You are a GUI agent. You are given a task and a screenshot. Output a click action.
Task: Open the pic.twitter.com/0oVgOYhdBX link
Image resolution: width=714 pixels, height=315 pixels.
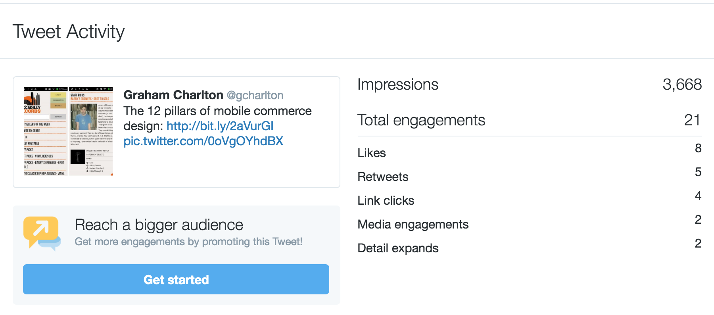[203, 141]
